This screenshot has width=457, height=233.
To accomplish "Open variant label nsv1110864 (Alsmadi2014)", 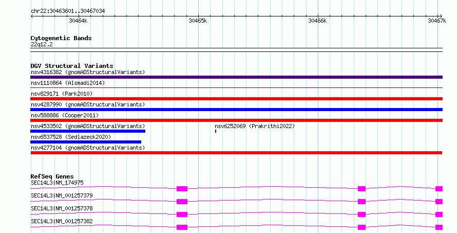I will tap(68, 83).
